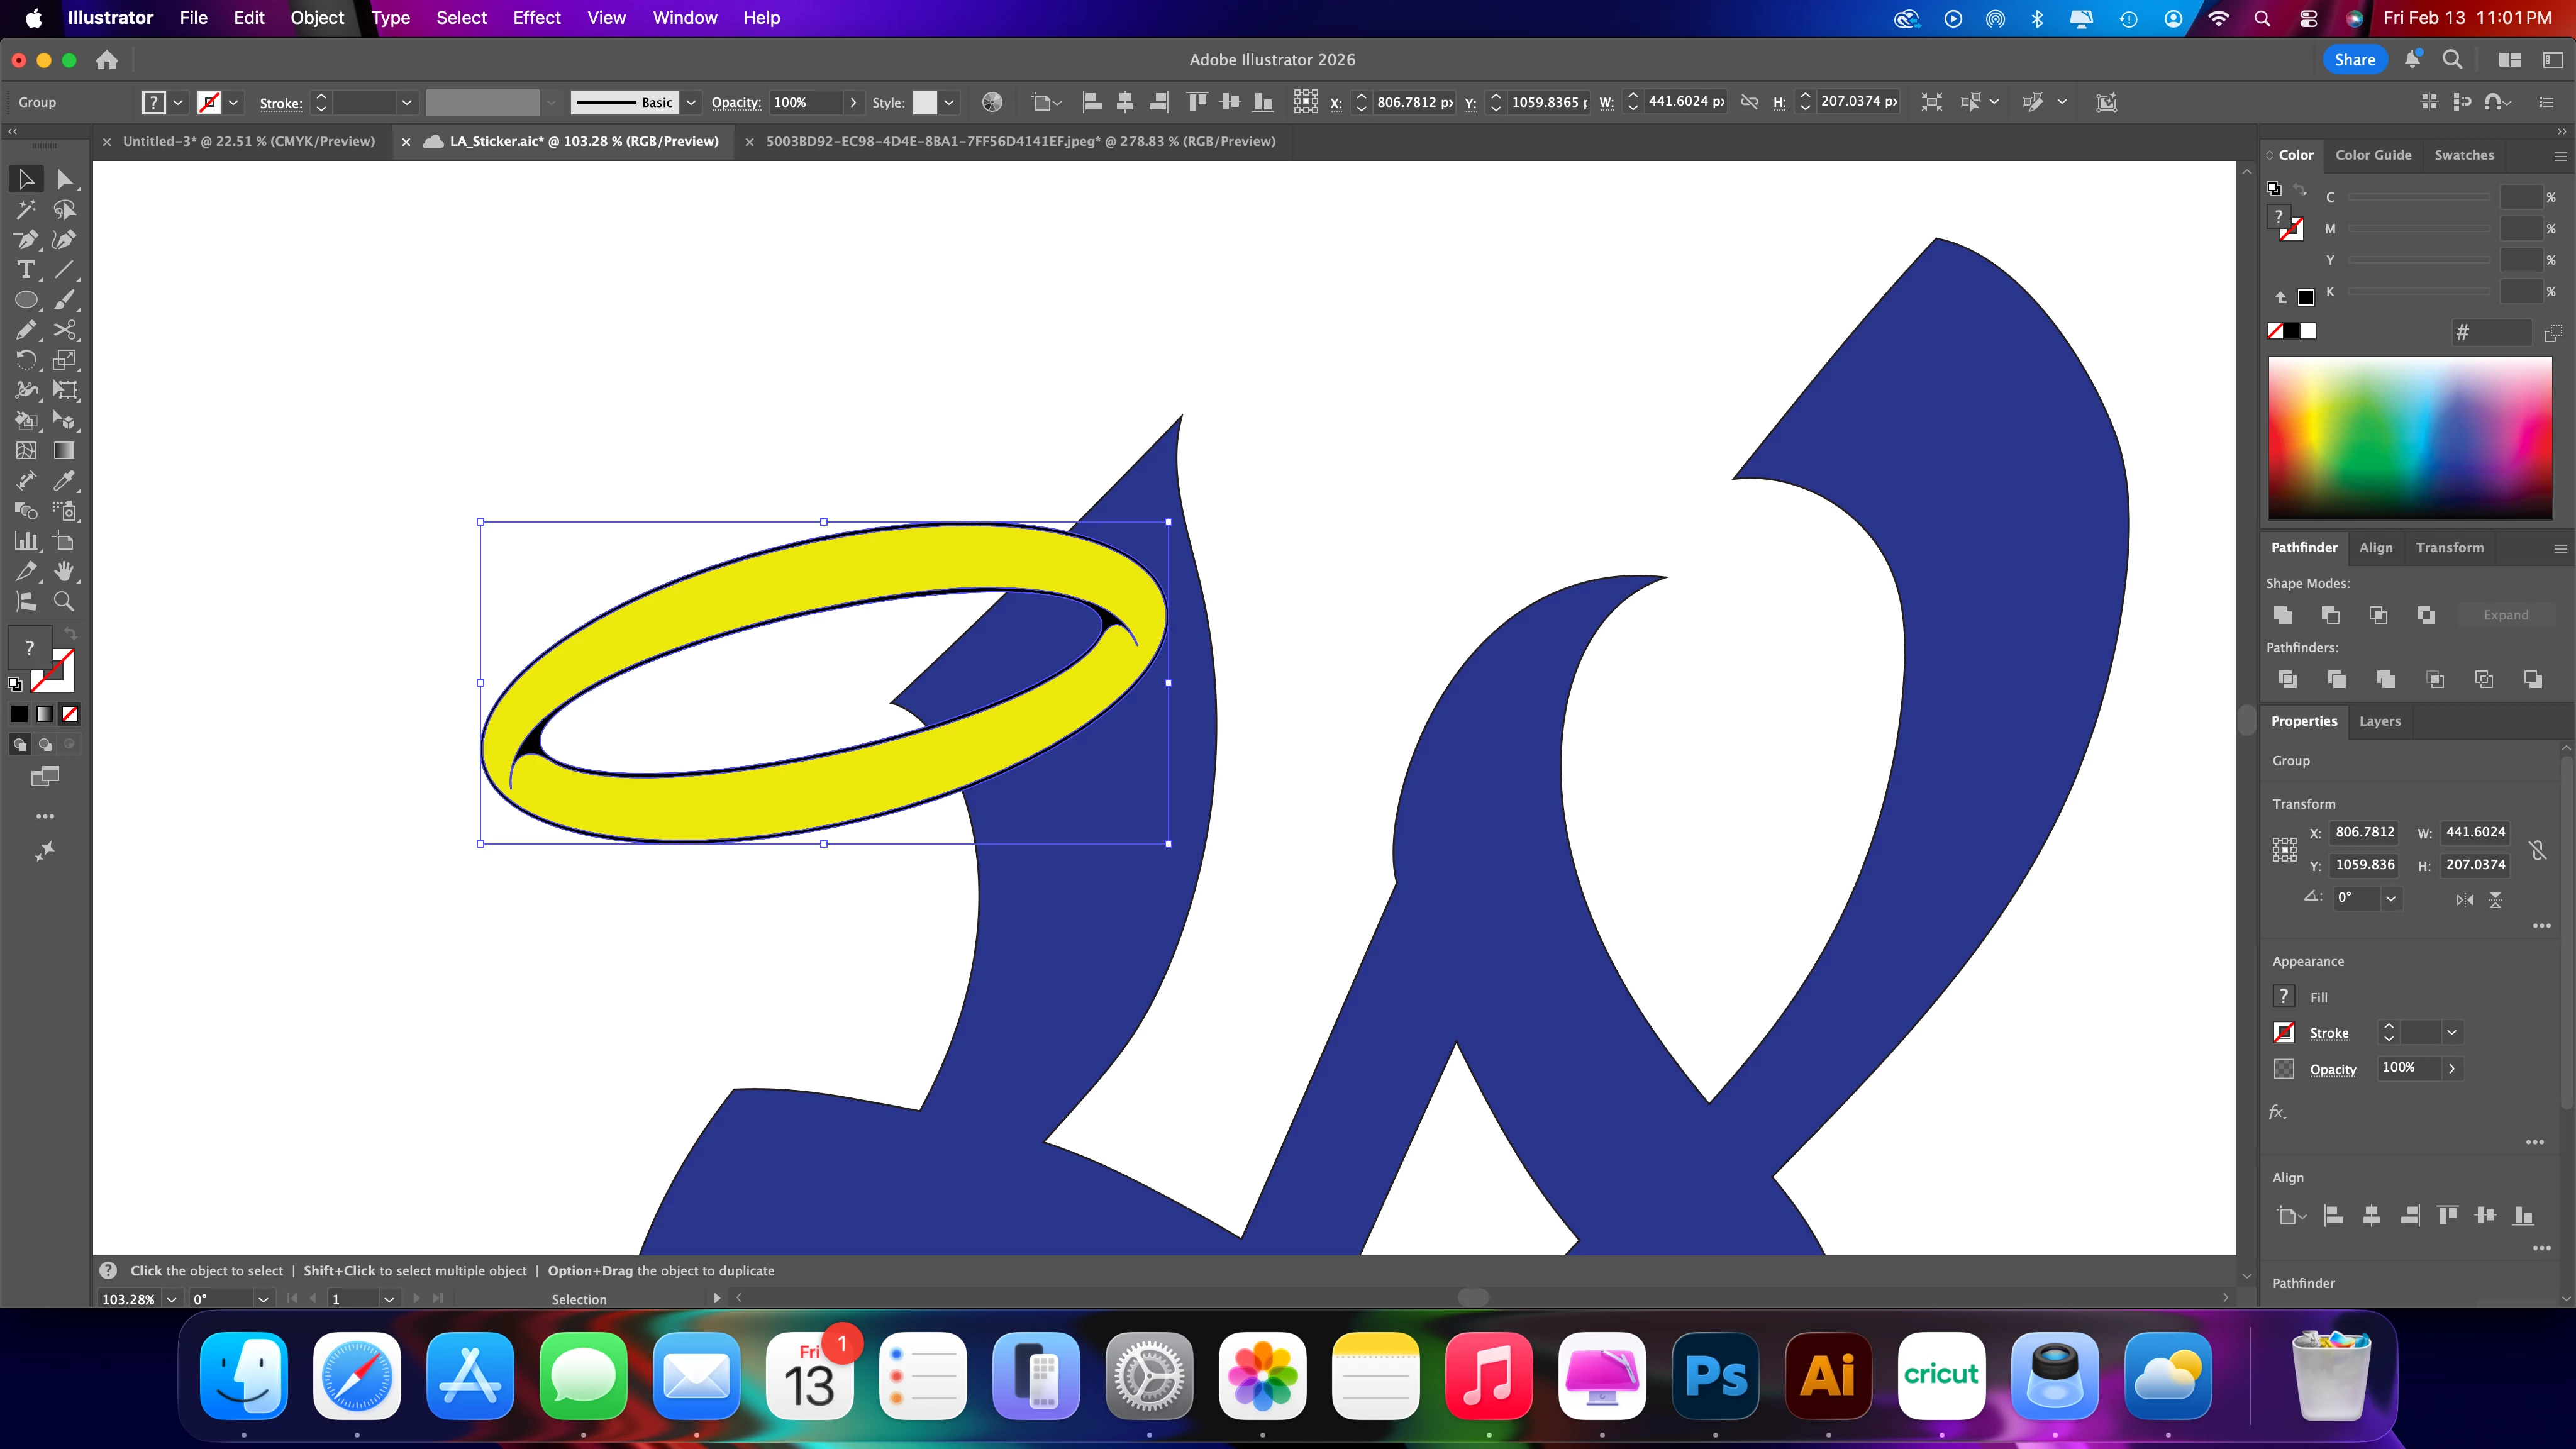
Task: Click the Recolor Artwork icon
Action: (x=992, y=102)
